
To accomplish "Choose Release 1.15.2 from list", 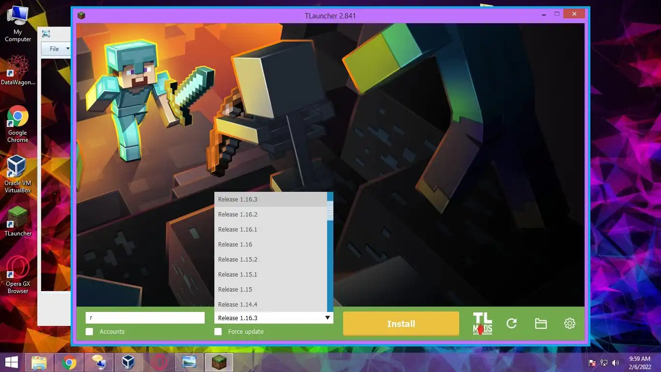I will (270, 260).
